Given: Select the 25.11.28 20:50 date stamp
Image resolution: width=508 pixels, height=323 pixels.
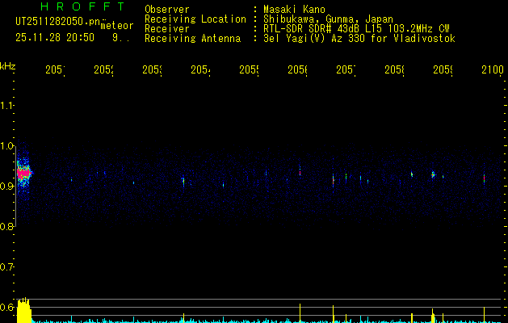Looking at the screenshot, I should 55,38.
